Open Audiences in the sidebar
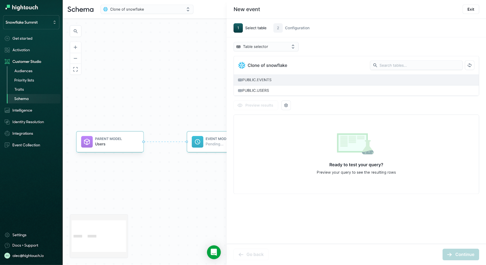486x265 pixels. click(x=23, y=71)
